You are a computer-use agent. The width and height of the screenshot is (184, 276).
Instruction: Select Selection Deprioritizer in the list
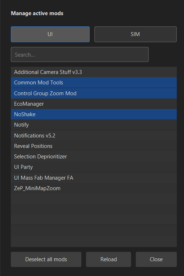[94, 157]
